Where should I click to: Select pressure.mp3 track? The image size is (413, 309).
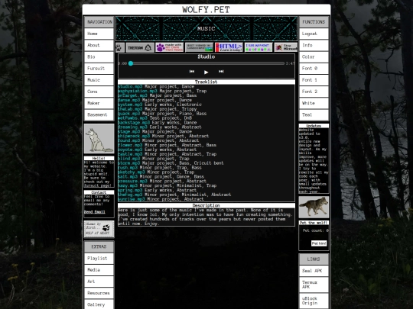[132, 181]
